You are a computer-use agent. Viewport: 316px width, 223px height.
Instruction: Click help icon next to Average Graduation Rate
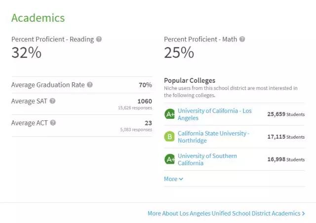pos(90,85)
